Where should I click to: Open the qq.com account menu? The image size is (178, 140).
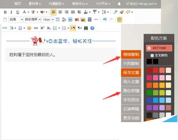(x=141, y=4)
